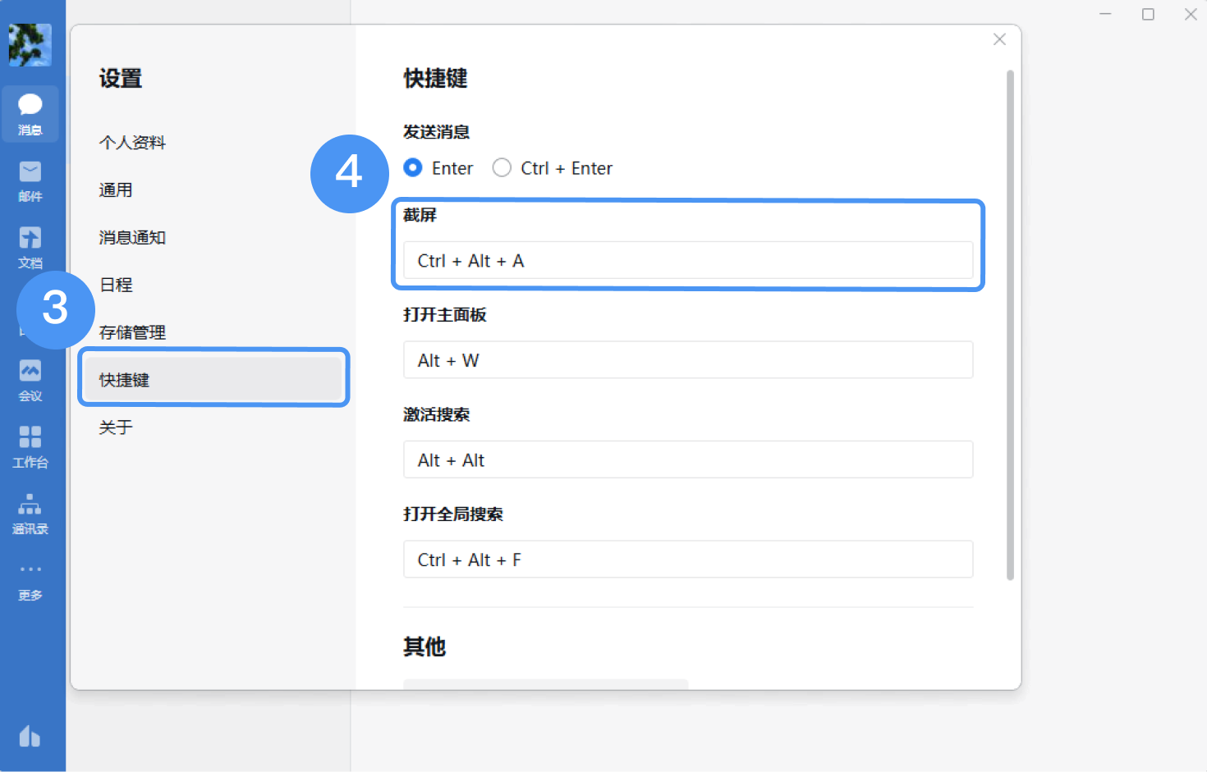The height and width of the screenshot is (772, 1207).
Task: Enable the Enter radio option under 发送消息
Action: coord(412,167)
